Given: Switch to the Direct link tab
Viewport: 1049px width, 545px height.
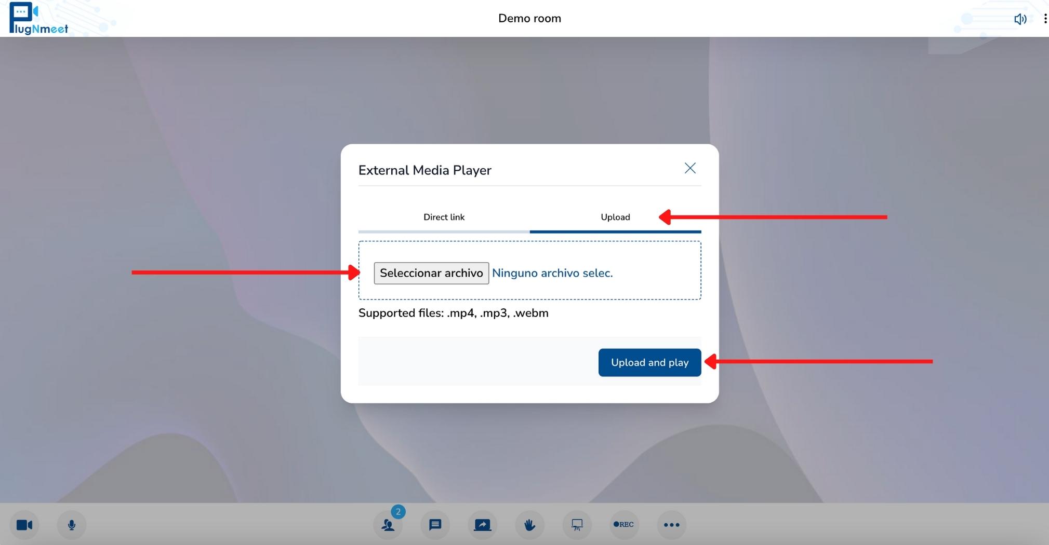Looking at the screenshot, I should (x=444, y=217).
